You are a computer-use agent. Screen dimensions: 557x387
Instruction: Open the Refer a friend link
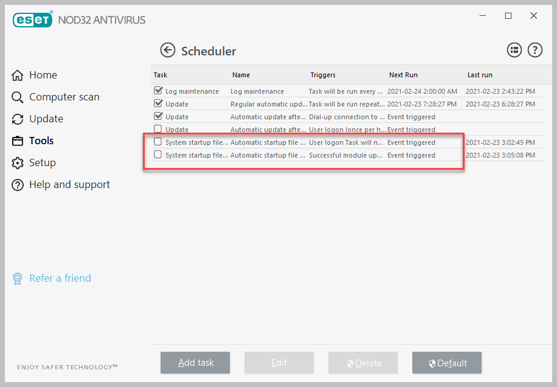[x=60, y=278]
